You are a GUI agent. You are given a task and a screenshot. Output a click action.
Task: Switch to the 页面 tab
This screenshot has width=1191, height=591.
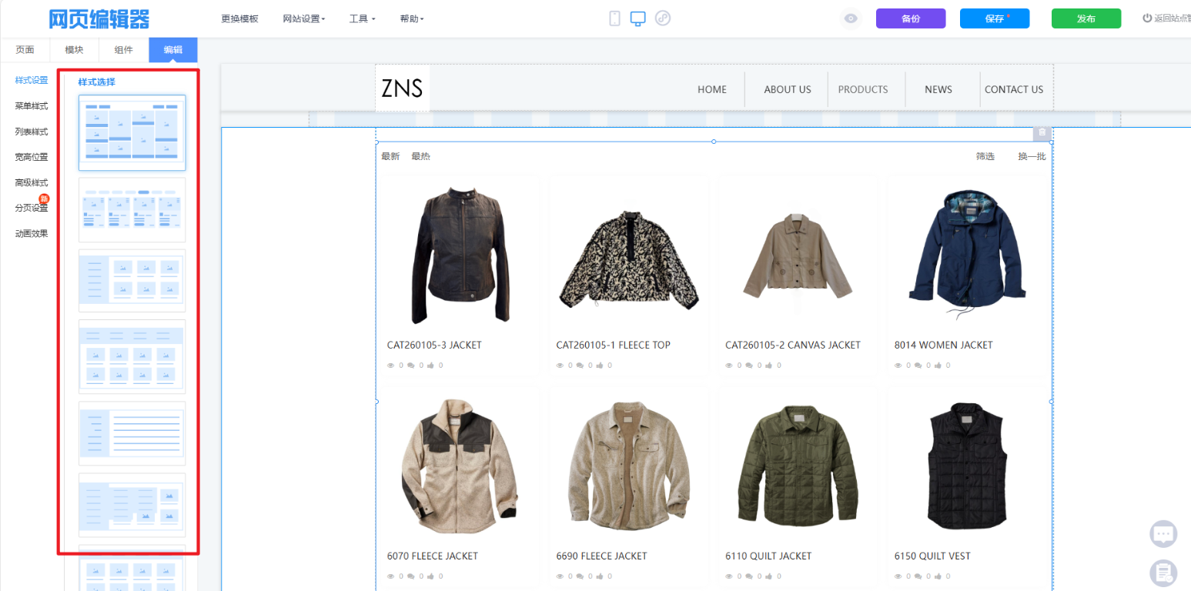click(x=25, y=50)
